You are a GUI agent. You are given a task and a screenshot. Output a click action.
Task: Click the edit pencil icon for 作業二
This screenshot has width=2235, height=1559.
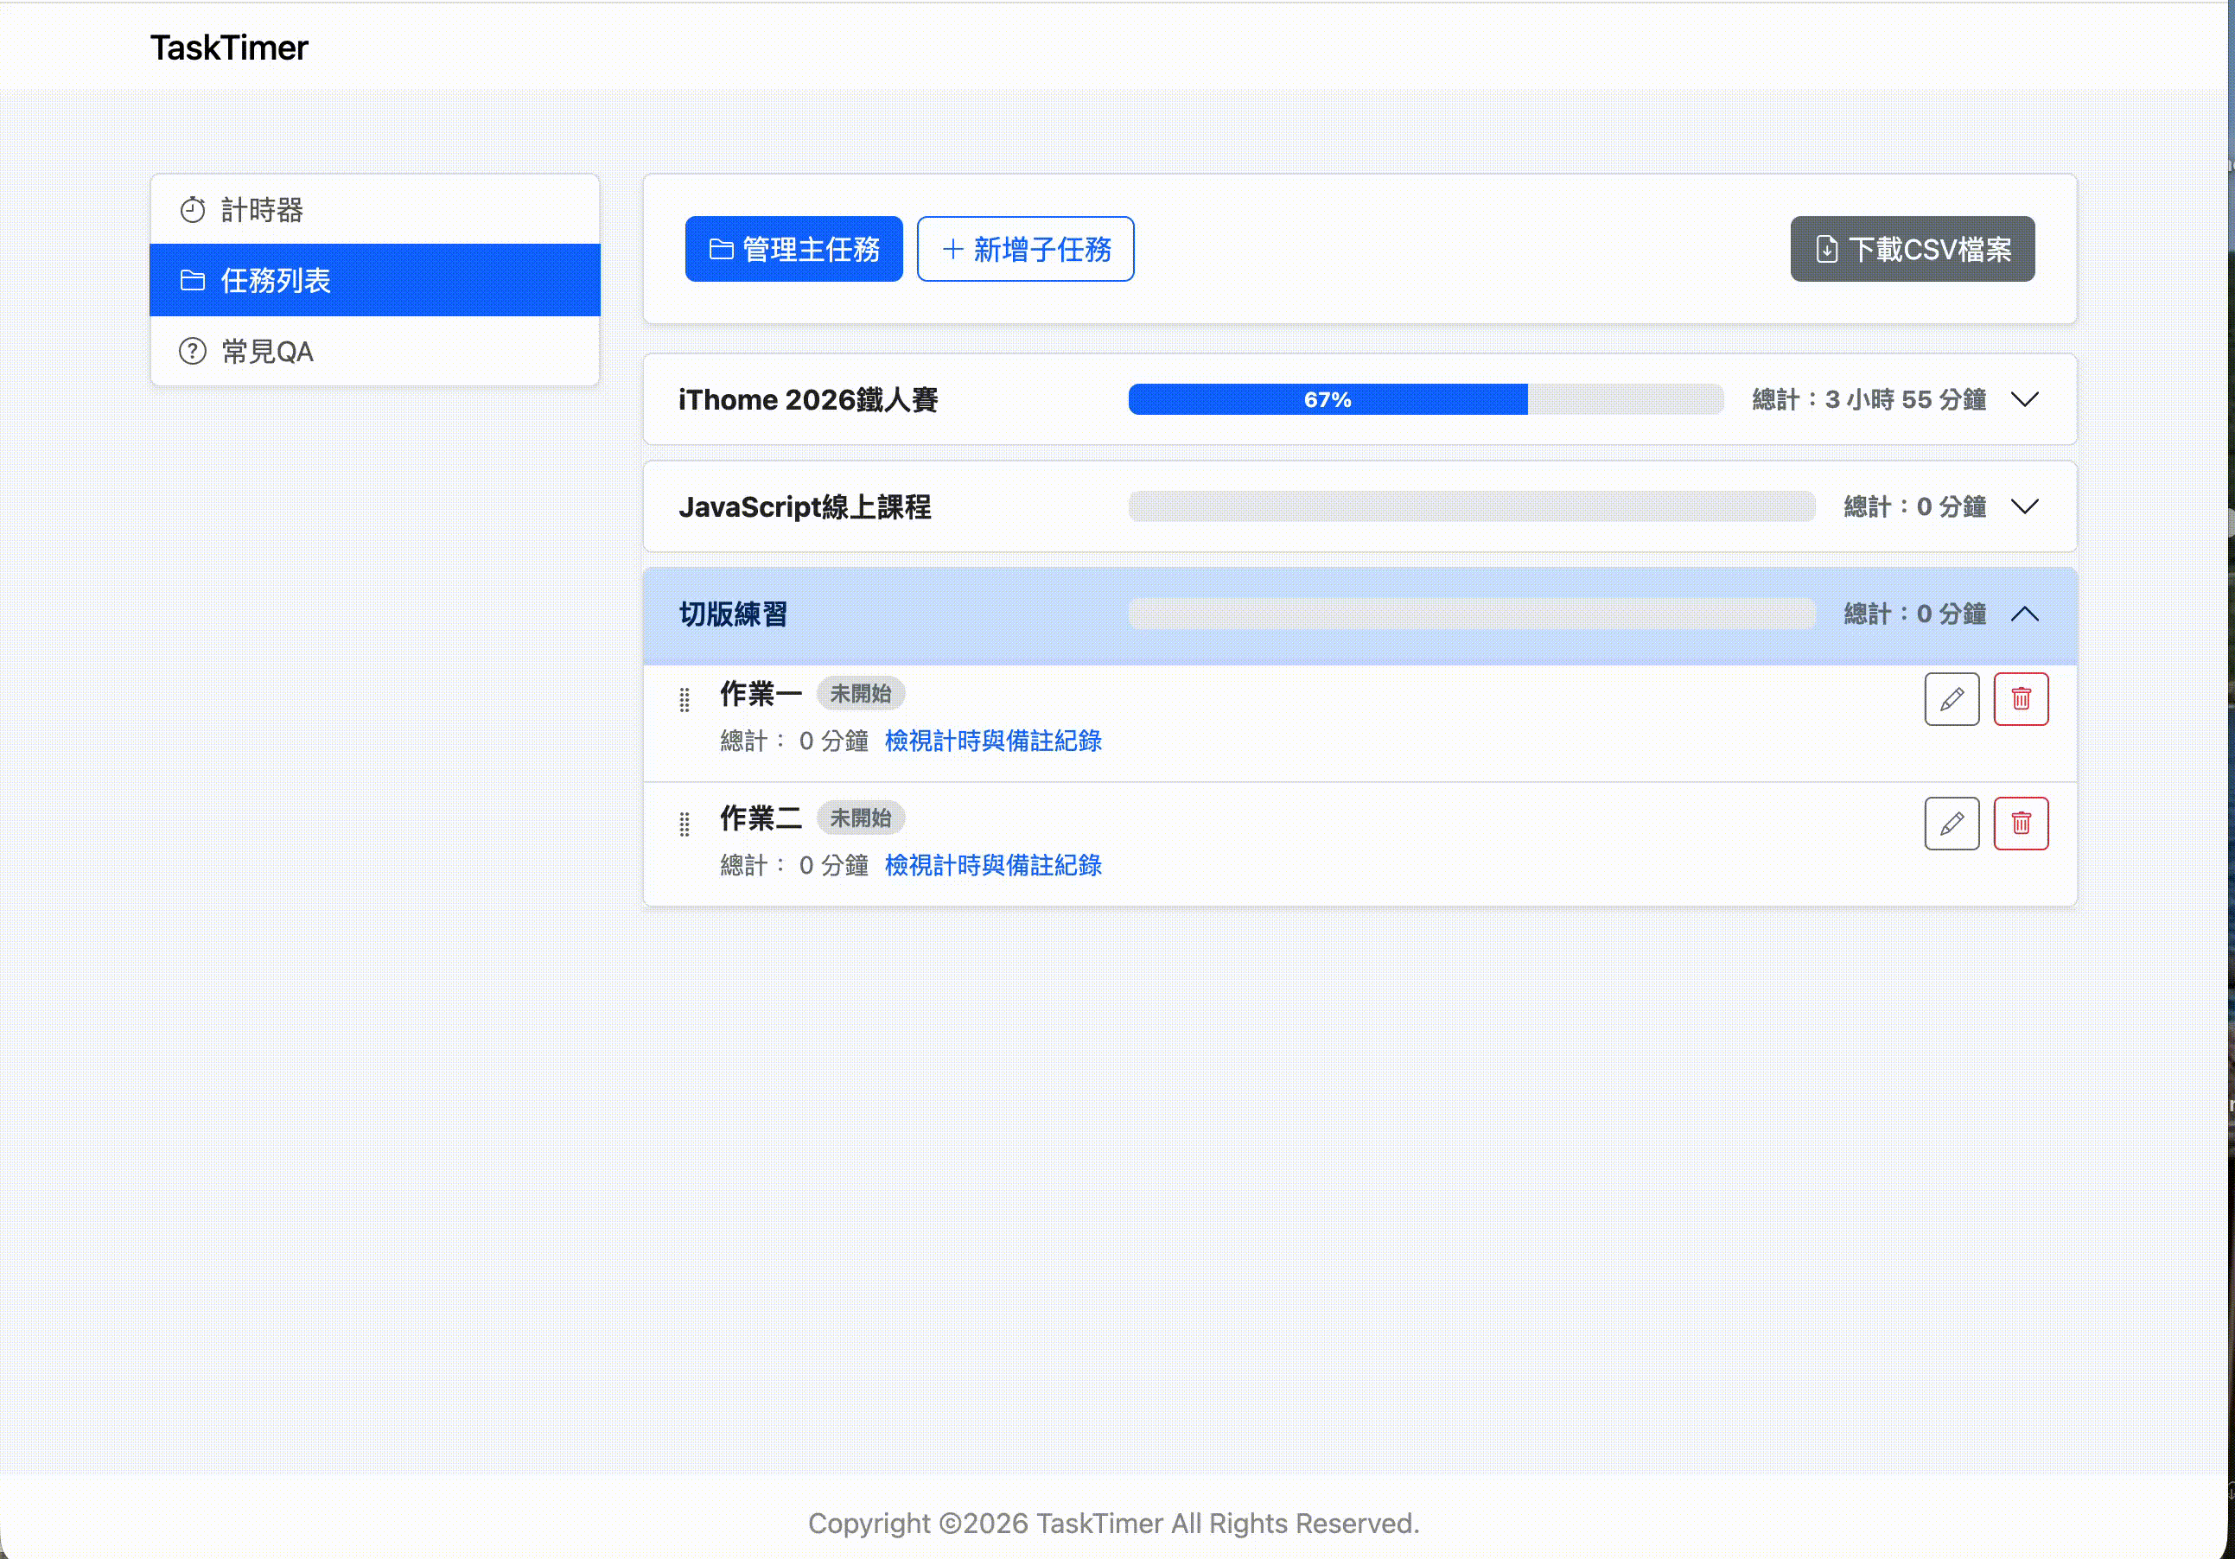[x=1951, y=824]
